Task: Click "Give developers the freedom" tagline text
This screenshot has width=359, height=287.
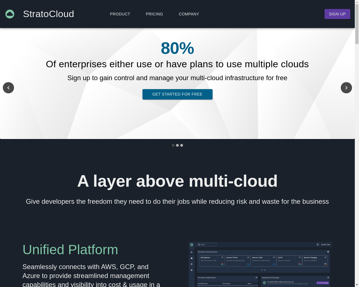Action: (178, 202)
